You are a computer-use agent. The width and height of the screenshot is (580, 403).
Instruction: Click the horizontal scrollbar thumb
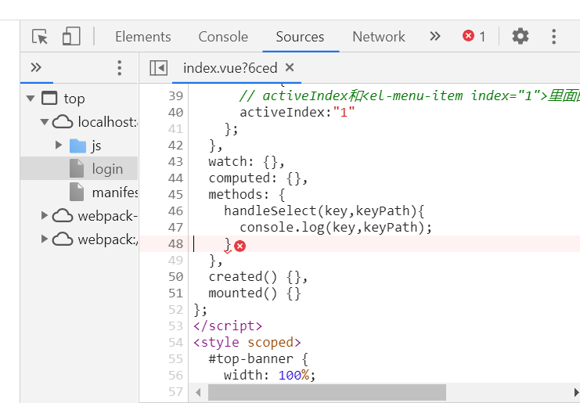(327, 392)
